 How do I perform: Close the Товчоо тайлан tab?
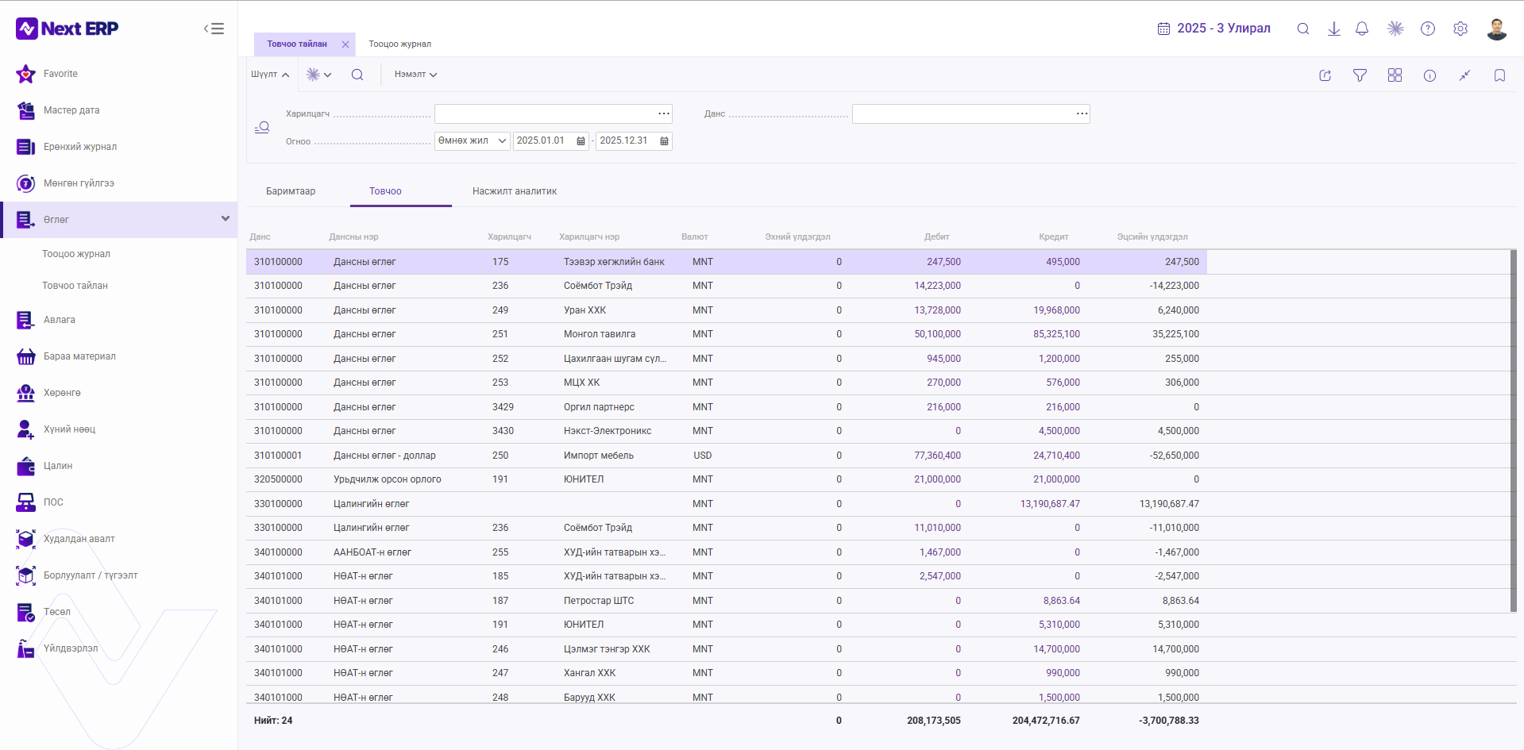[x=345, y=44]
